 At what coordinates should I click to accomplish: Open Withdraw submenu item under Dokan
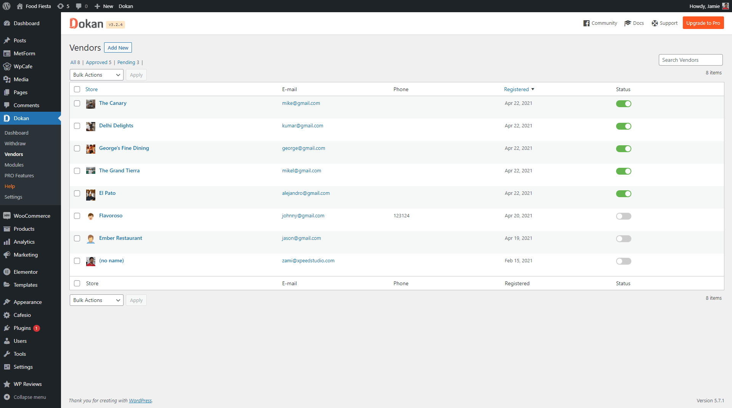(15, 143)
